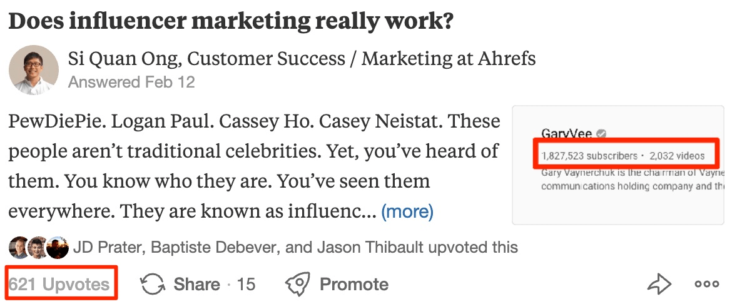Click the GaryVee verified checkmark badge
Screen dimensions: 732x304
[x=601, y=134]
